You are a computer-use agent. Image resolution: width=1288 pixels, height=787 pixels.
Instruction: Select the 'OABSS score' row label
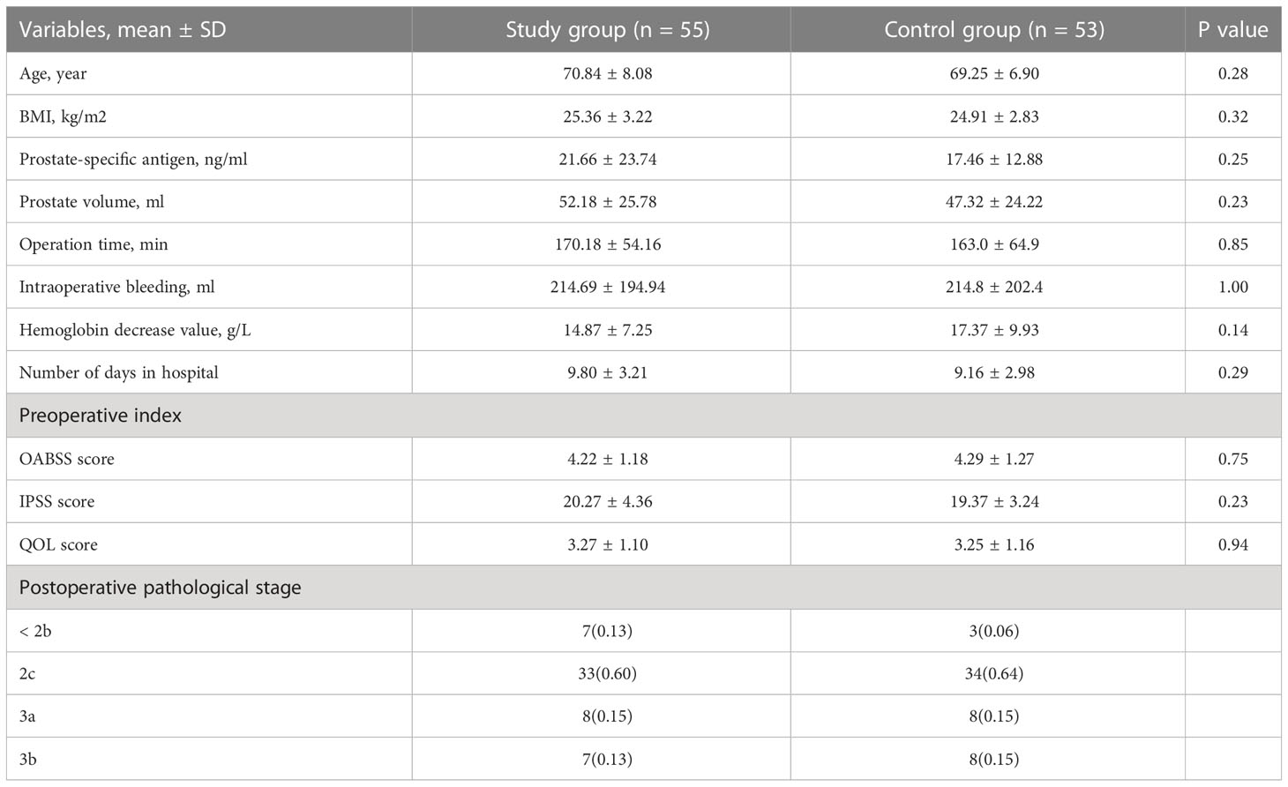pyautogui.click(x=67, y=459)
